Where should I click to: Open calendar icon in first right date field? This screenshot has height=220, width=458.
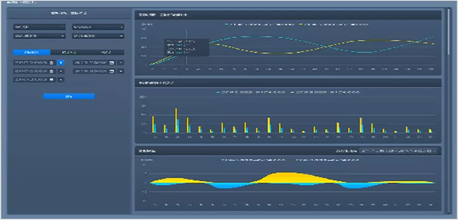112,62
